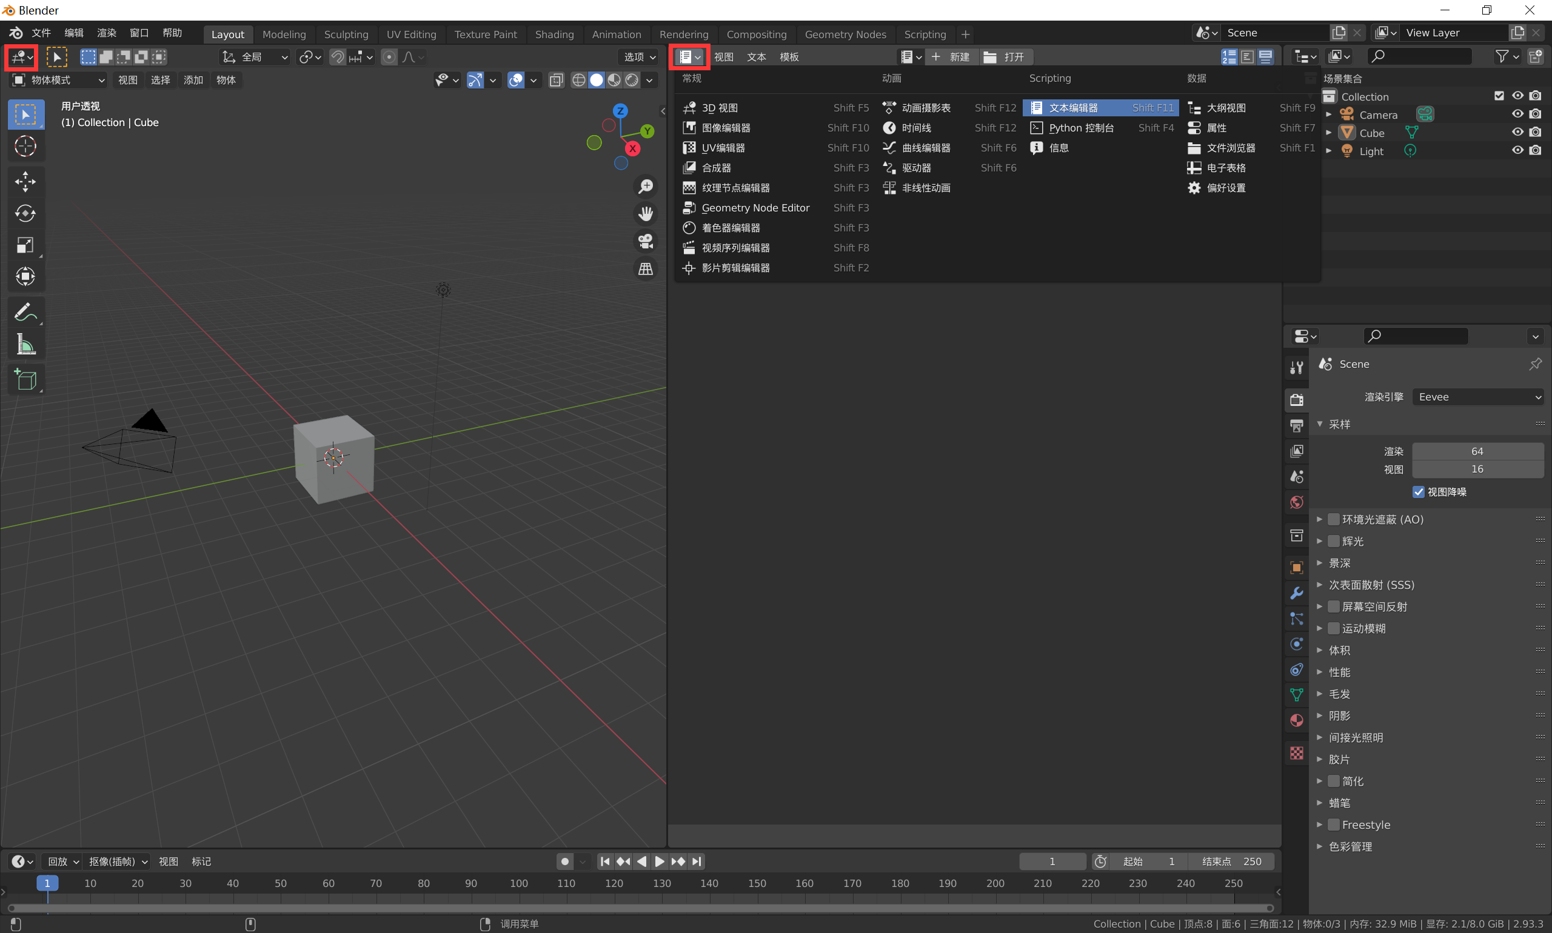The image size is (1552, 933).
Task: Disable the 视图降噪 checkbox
Action: [1419, 492]
